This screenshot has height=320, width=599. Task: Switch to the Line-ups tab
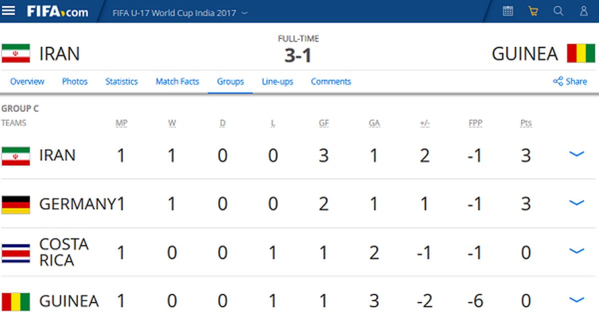278,81
